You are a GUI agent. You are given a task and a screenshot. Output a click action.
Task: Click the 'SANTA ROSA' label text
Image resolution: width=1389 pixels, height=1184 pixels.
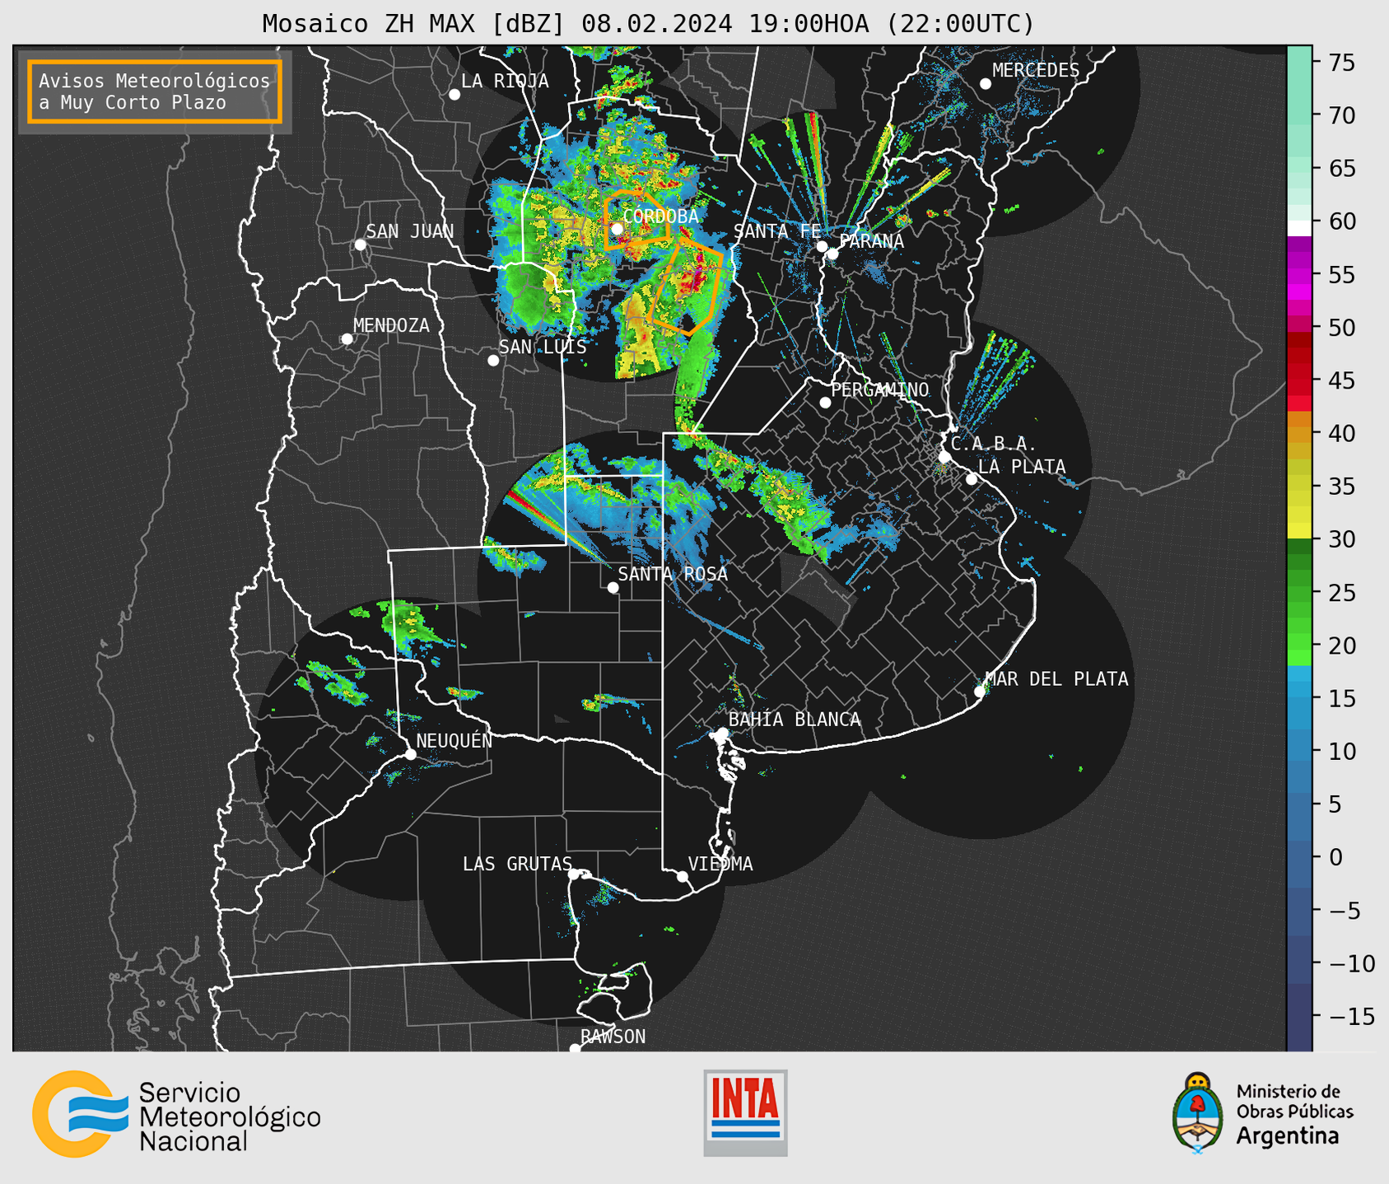[674, 574]
